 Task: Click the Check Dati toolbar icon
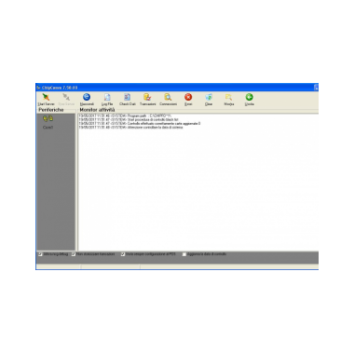(x=128, y=97)
